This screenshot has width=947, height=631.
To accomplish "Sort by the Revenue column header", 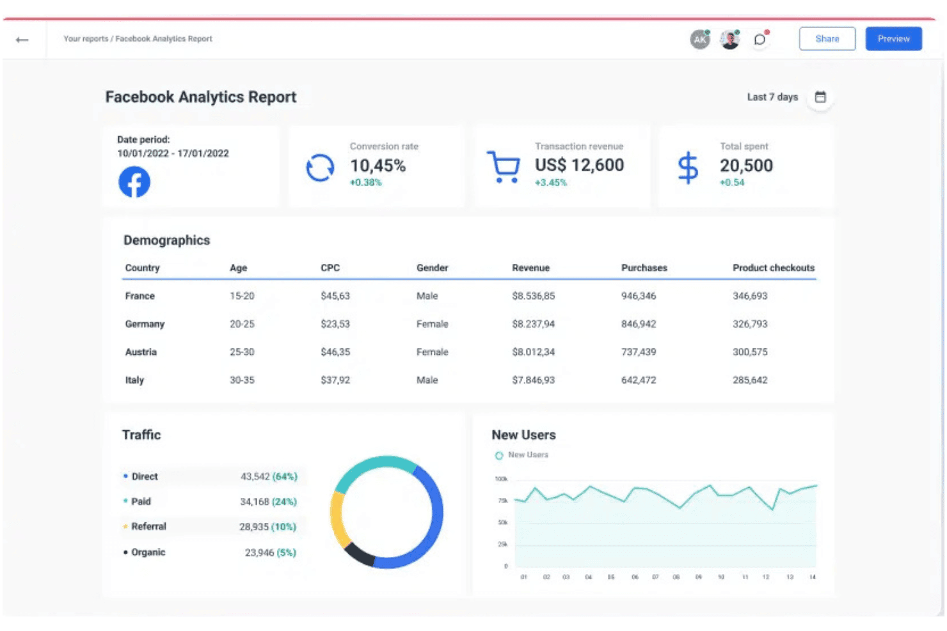I will [531, 268].
